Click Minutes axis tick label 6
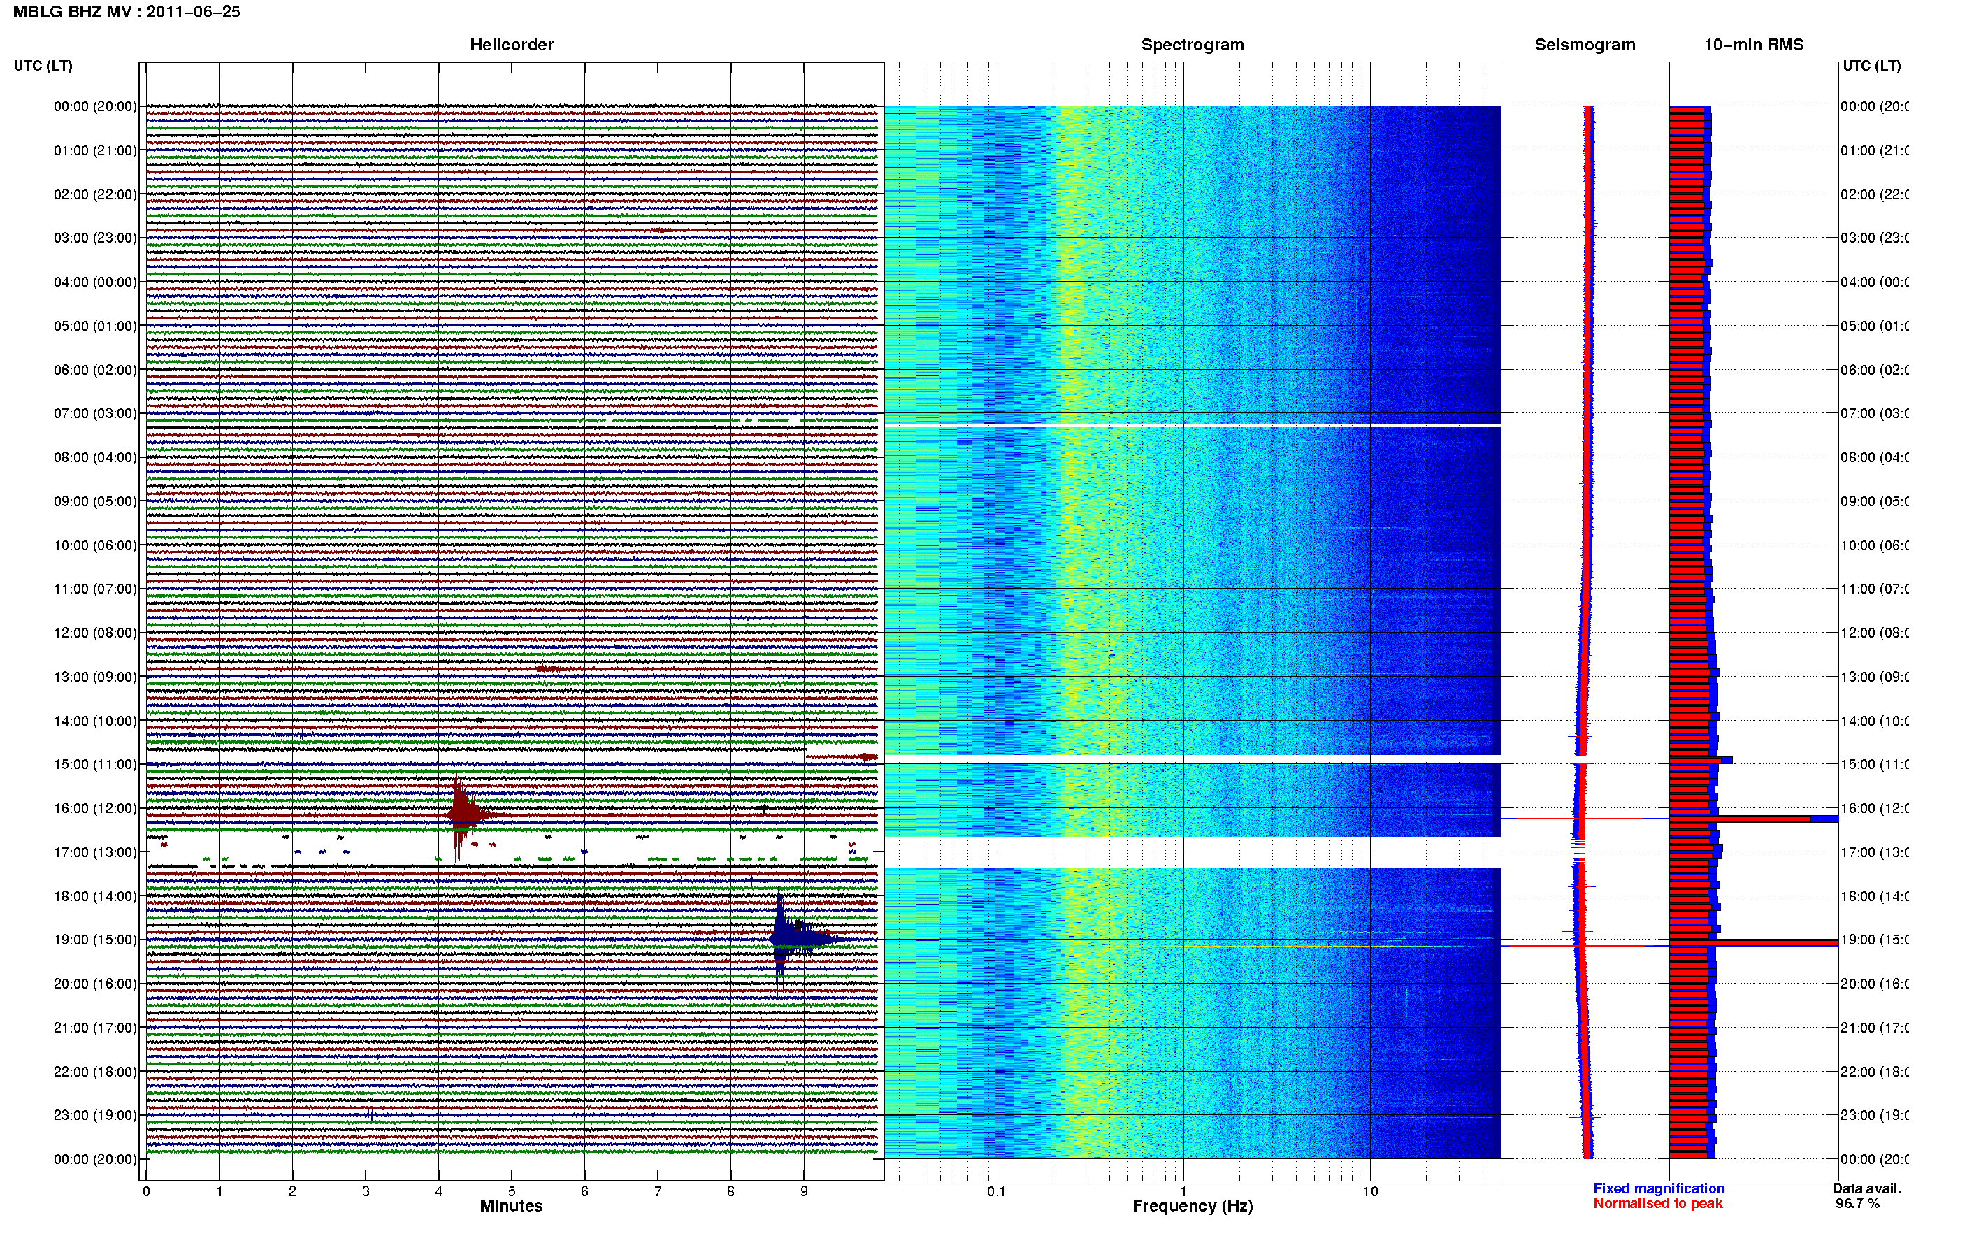 click(584, 1191)
